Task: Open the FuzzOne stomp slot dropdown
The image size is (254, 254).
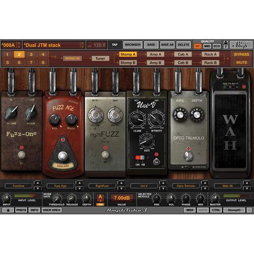Action: coord(18,186)
